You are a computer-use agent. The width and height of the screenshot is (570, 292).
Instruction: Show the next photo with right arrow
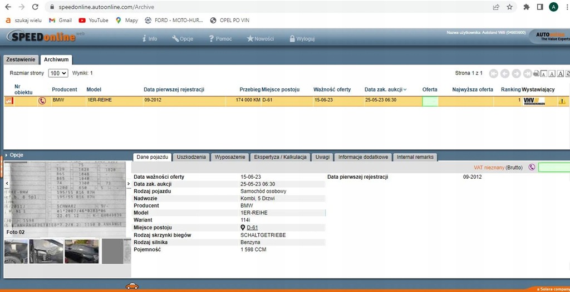pos(129,183)
